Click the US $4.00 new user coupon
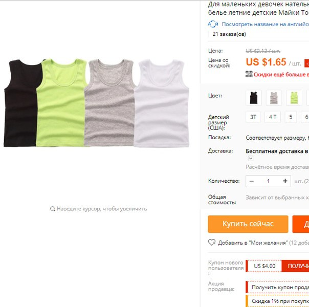This screenshot has width=309, height=307. (264, 266)
